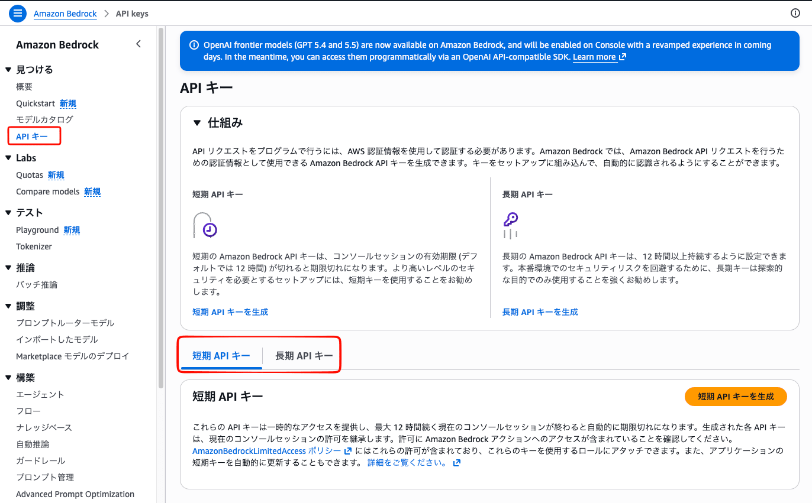
Task: Open Compare models in the sidebar
Action: pos(48,192)
